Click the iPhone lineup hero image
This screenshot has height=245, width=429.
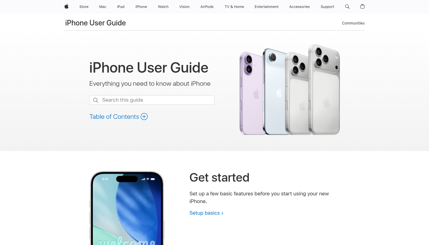click(290, 89)
